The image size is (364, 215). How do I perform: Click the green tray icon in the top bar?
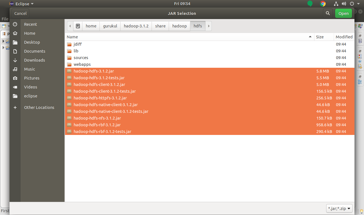click(x=310, y=4)
